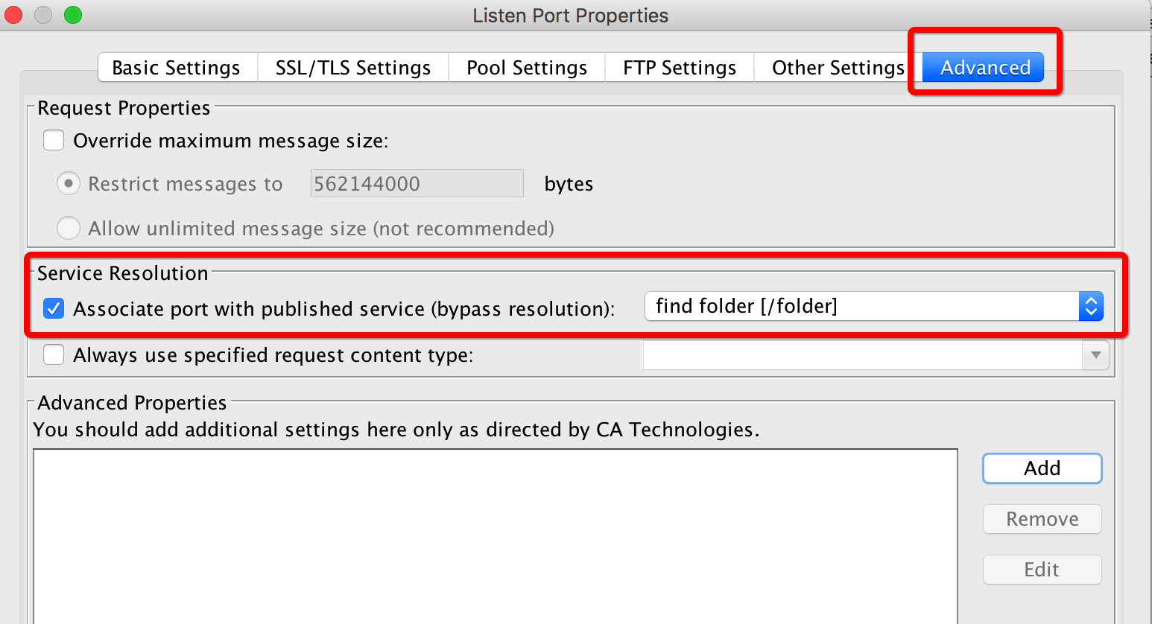Image resolution: width=1152 pixels, height=624 pixels.
Task: Click the bytes value input field
Action: coord(416,183)
